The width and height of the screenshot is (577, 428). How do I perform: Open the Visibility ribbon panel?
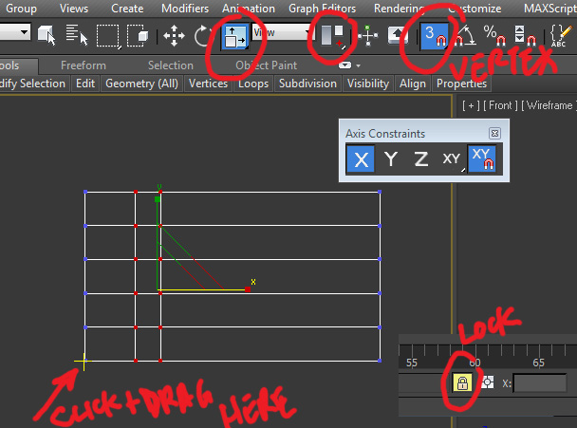pyautogui.click(x=368, y=84)
